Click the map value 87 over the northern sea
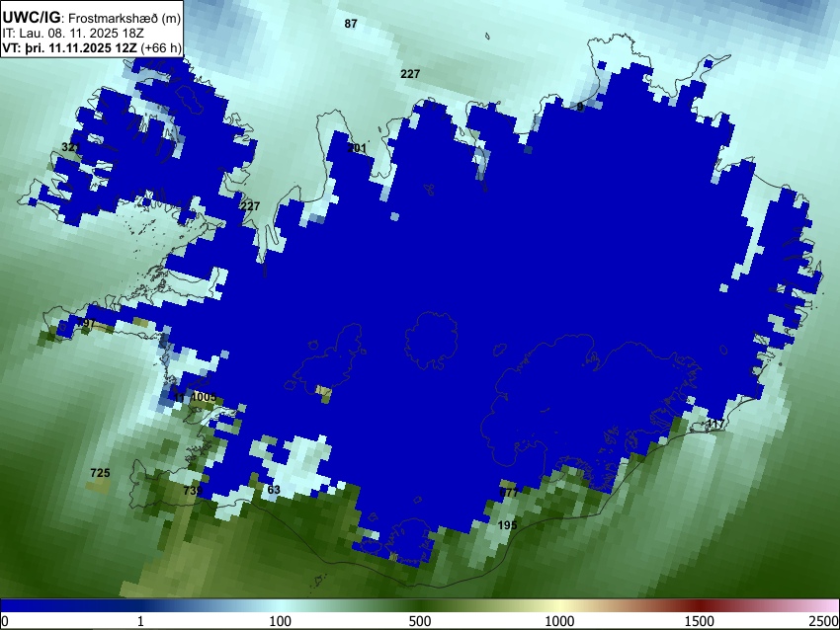 click(351, 24)
